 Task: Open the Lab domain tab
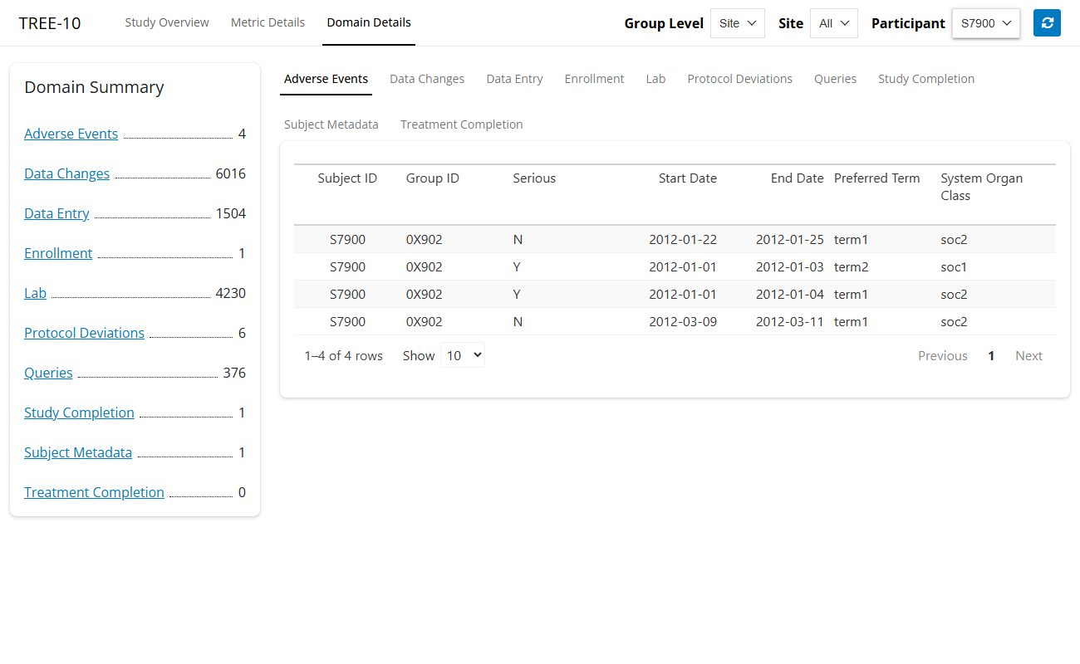(x=655, y=79)
